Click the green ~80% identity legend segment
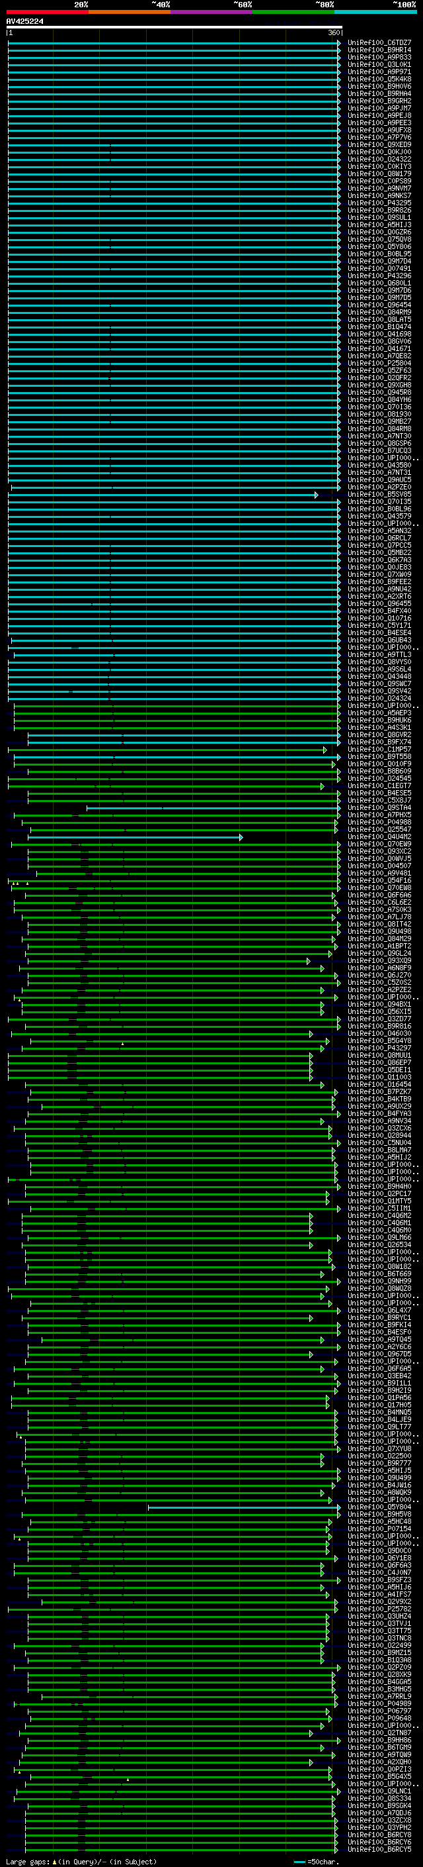This screenshot has height=1867, width=423. click(x=293, y=12)
